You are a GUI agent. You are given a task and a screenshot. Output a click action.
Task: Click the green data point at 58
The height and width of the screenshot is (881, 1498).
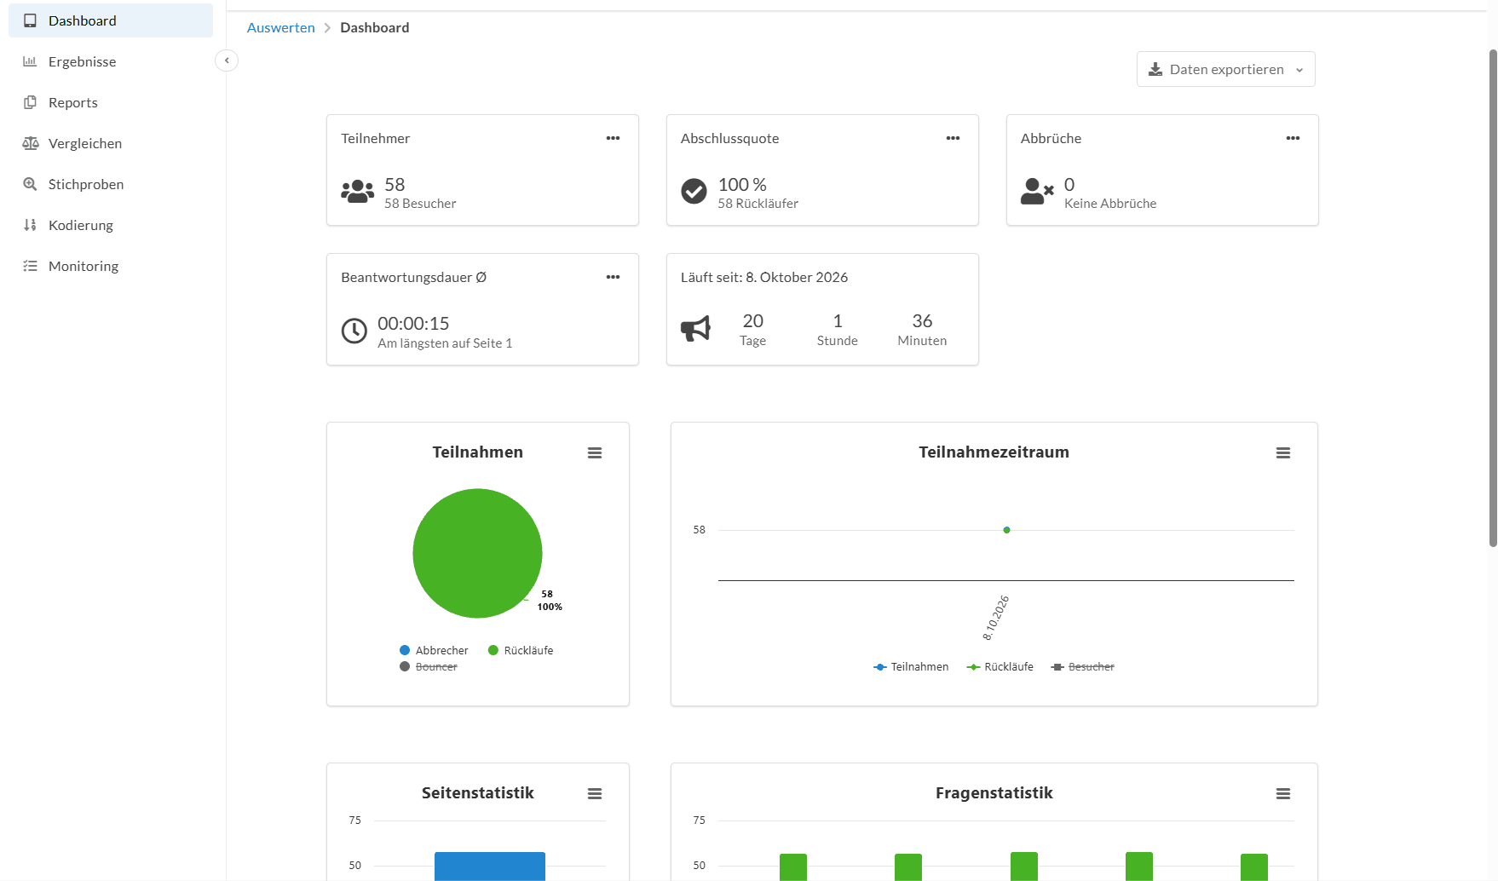point(1006,530)
